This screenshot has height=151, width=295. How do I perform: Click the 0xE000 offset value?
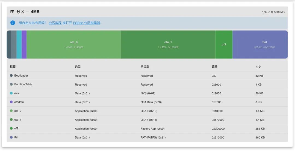click(x=217, y=102)
